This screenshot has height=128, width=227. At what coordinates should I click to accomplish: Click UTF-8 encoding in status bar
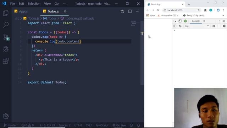tap(78, 125)
